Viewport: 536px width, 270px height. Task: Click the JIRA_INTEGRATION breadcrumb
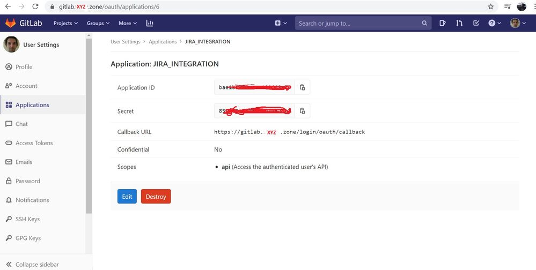pos(208,42)
